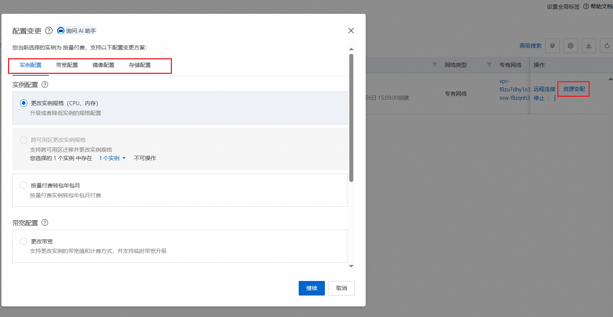Click the download icon in background toolbar
Screen dimensions: 613x317
(x=589, y=46)
